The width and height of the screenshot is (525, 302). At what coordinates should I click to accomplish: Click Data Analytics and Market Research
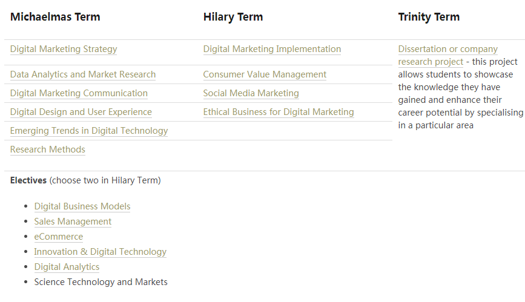[x=83, y=74]
